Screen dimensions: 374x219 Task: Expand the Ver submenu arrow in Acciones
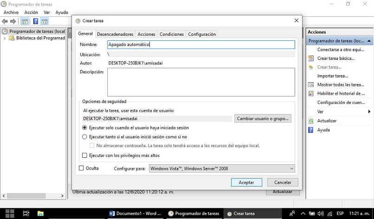[x=369, y=112]
